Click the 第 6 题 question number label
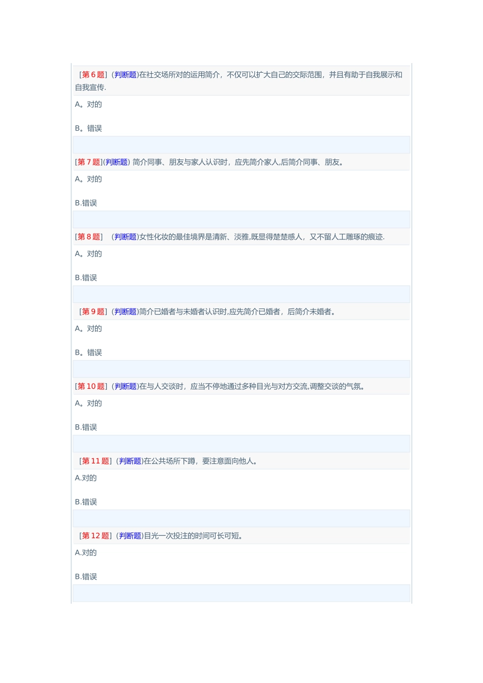The image size is (483, 683). [x=93, y=75]
